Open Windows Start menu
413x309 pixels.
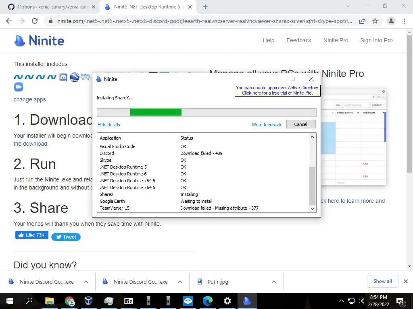coord(10,301)
